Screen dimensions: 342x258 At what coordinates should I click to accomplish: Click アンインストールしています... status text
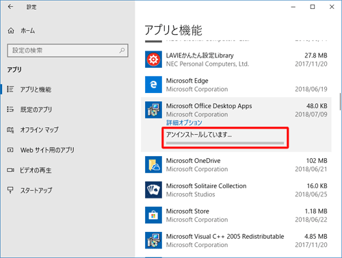pyautogui.click(x=198, y=135)
